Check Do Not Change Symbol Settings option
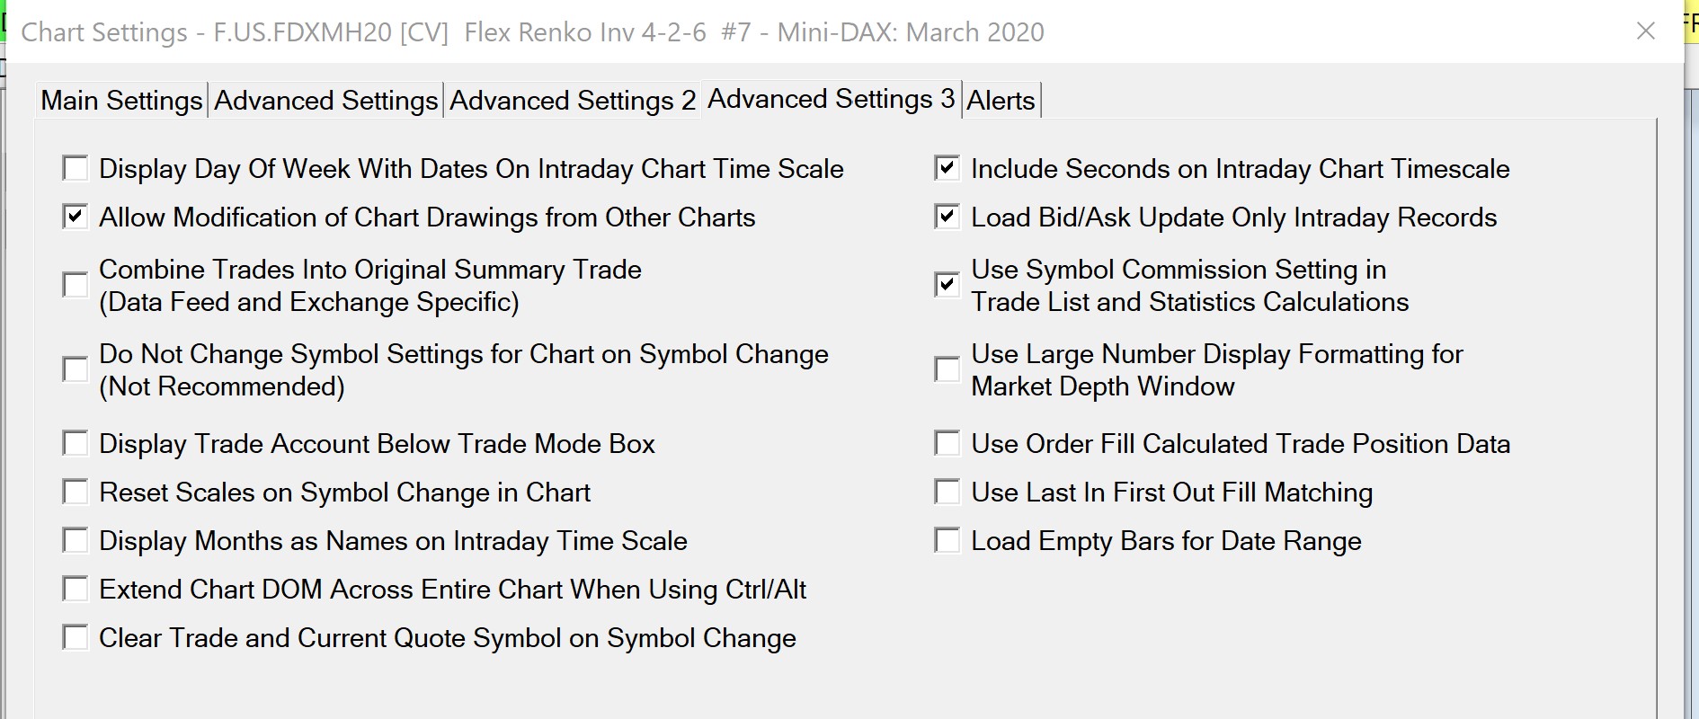Image resolution: width=1699 pixels, height=719 pixels. 76,369
